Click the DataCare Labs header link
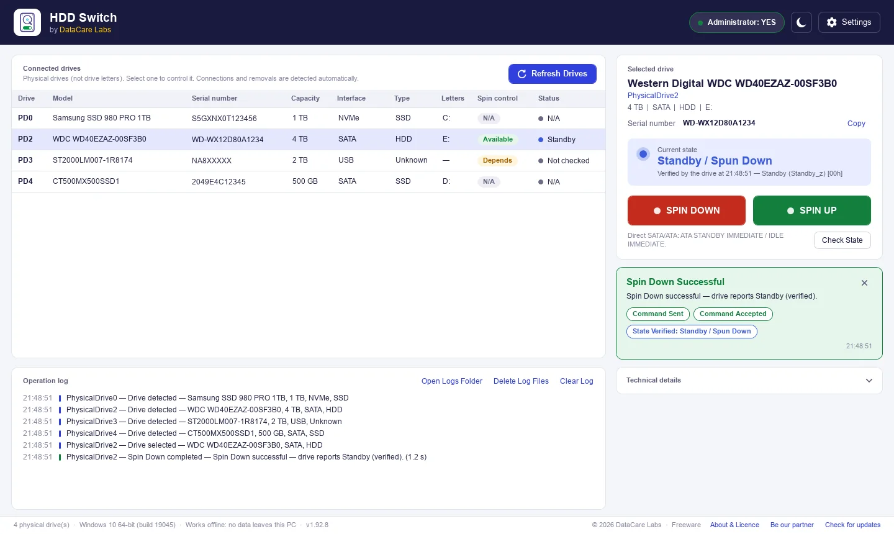 [x=85, y=30]
